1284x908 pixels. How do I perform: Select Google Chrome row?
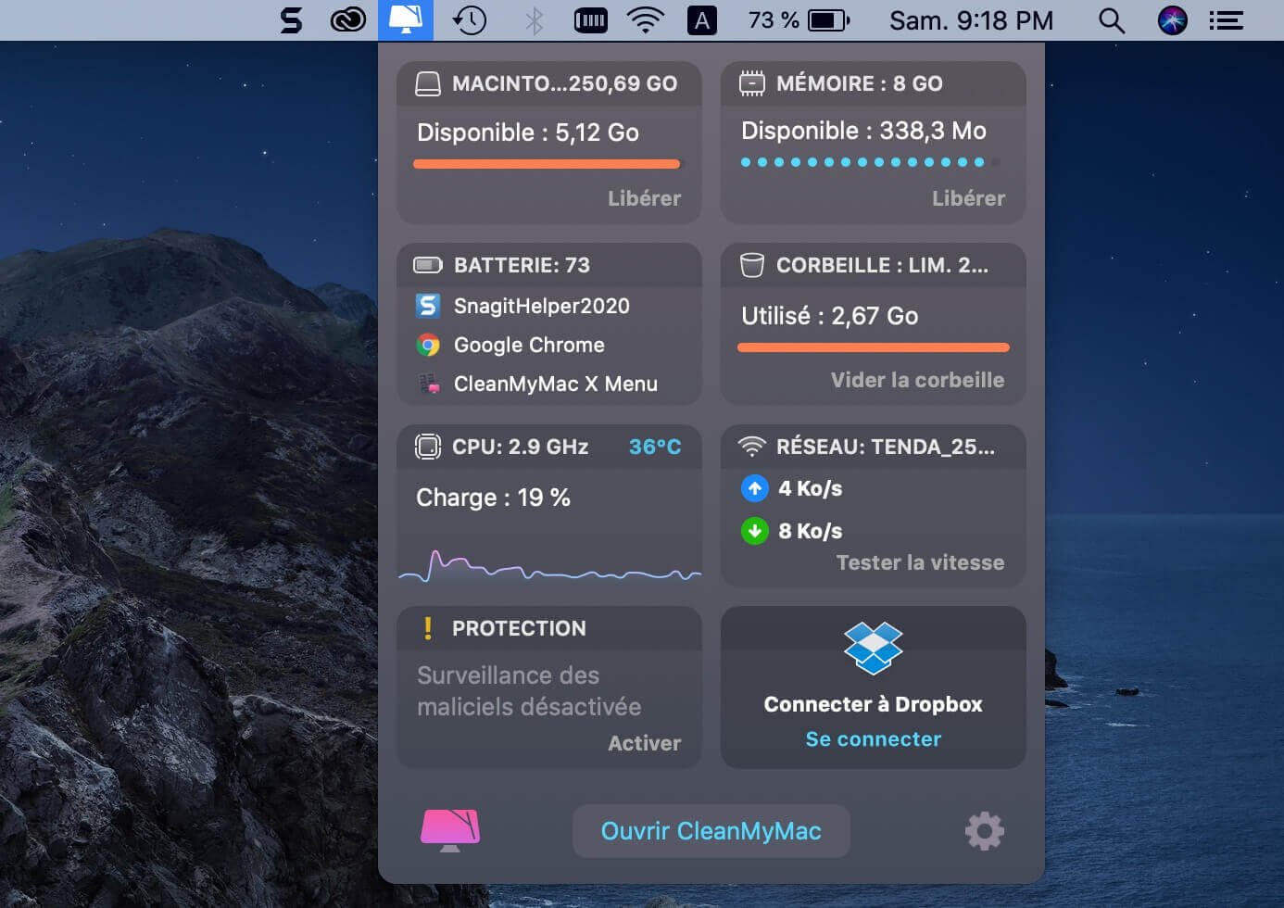549,345
